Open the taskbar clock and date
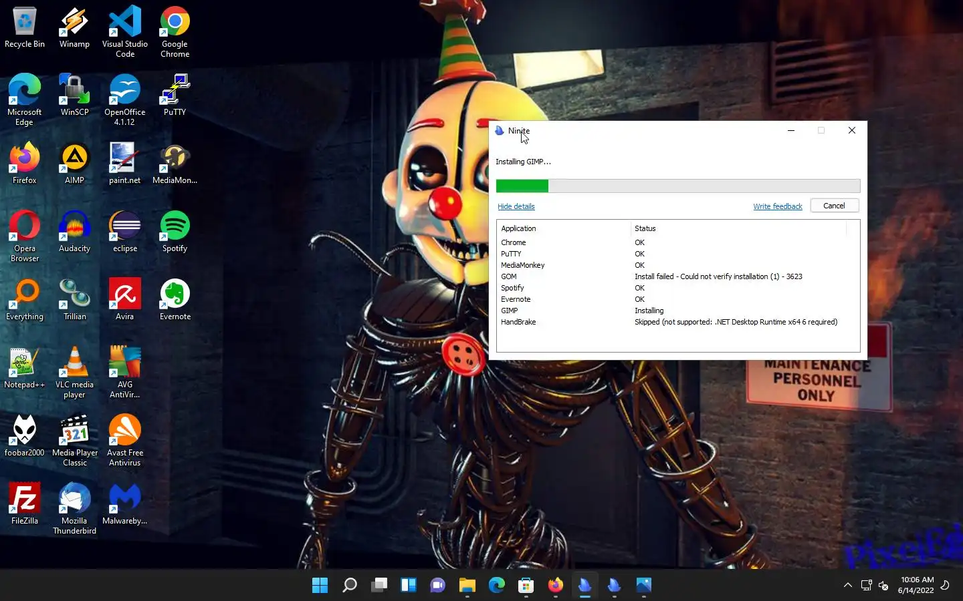 pos(916,585)
